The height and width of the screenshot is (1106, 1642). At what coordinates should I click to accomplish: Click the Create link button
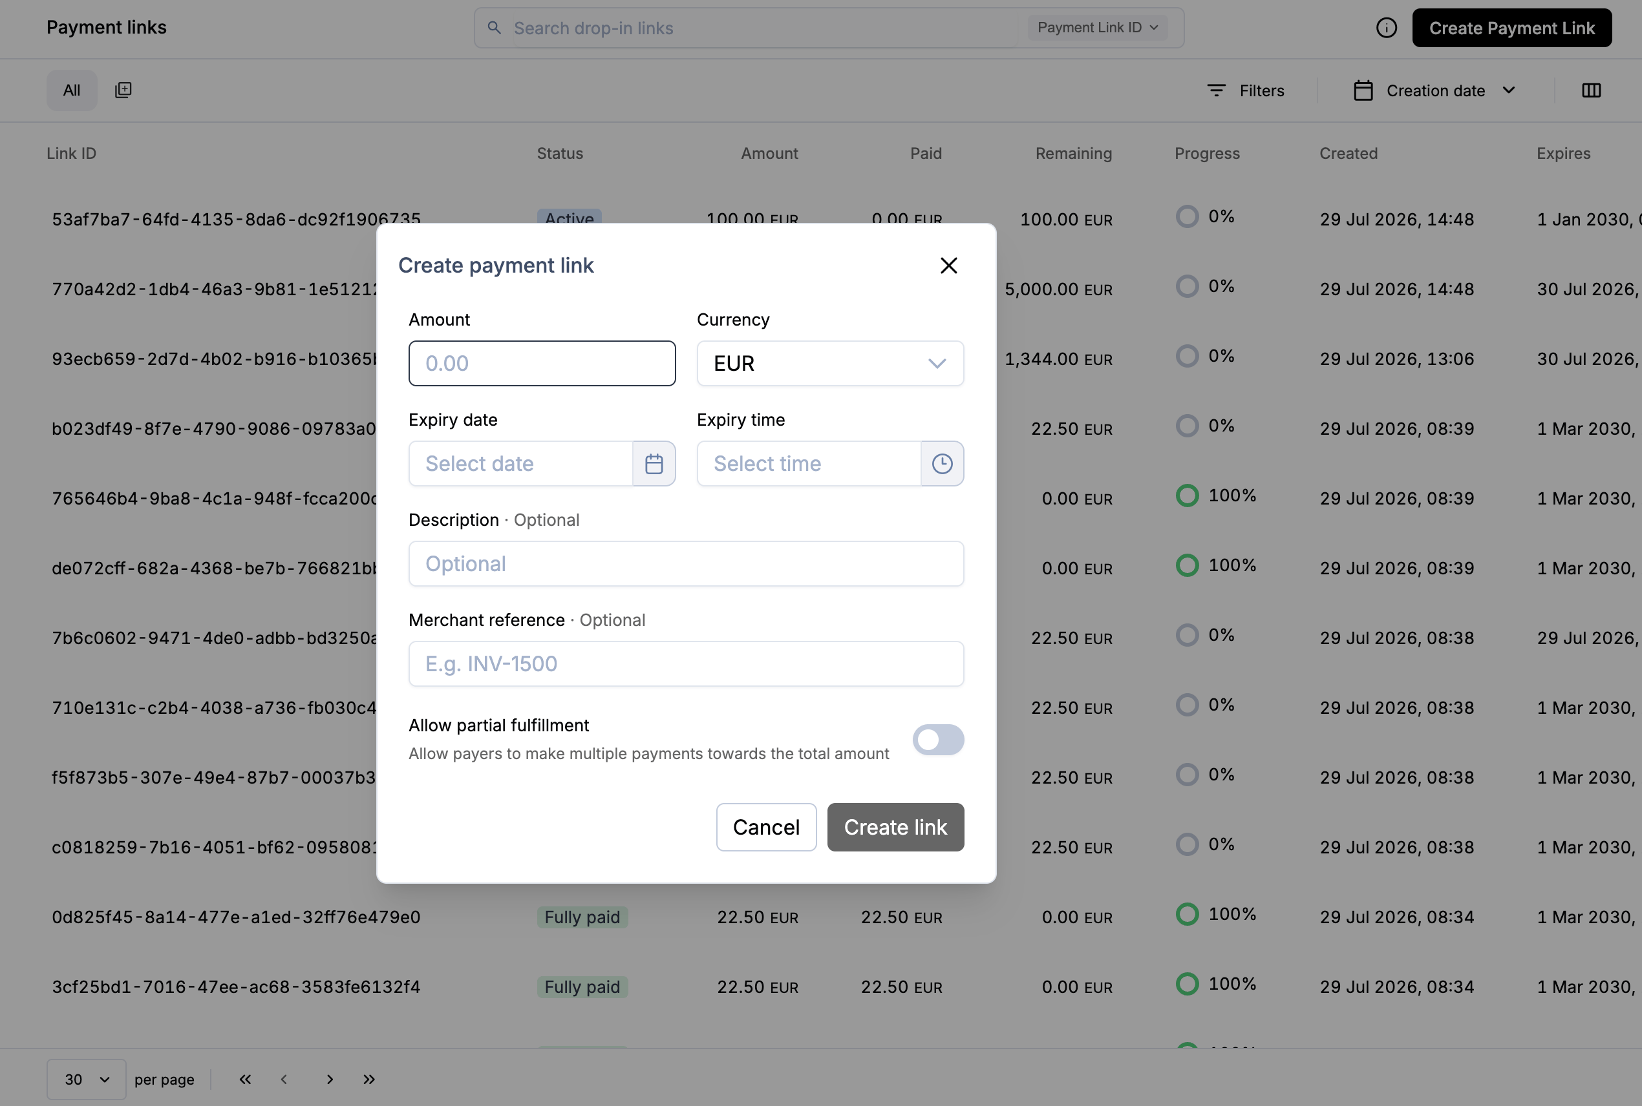tap(895, 827)
